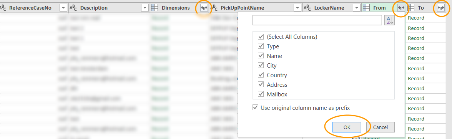Click the column search input field

coord(317,20)
